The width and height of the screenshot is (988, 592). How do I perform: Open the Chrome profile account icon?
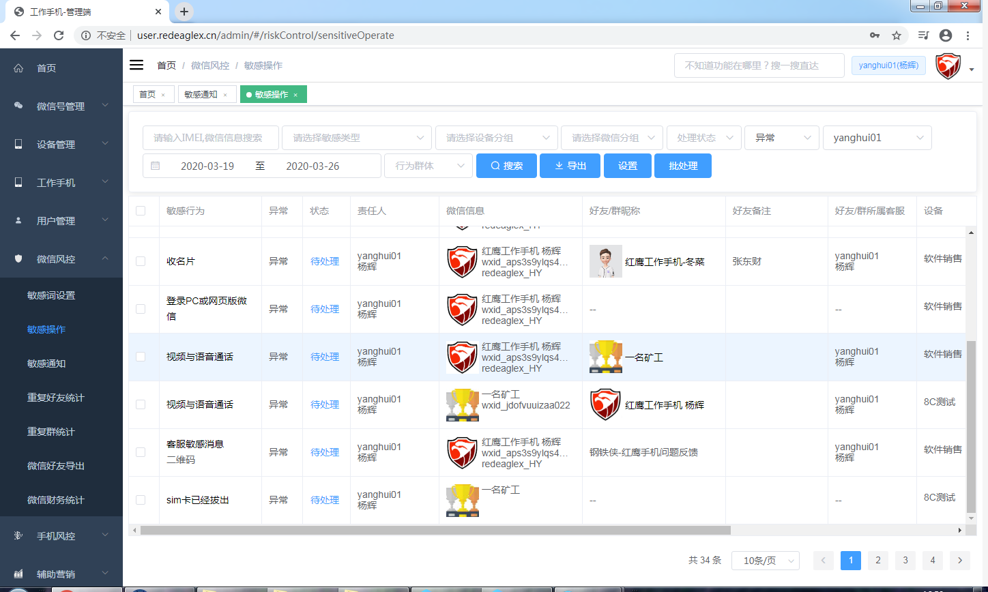945,35
